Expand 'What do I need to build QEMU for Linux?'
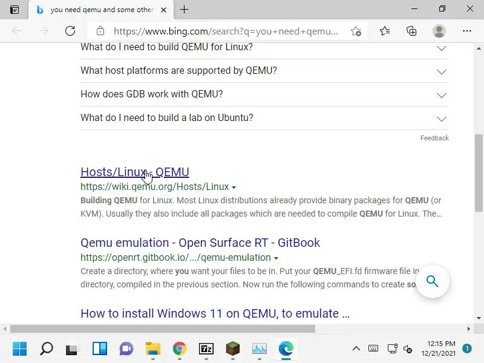This screenshot has width=484, height=363. tap(264, 48)
